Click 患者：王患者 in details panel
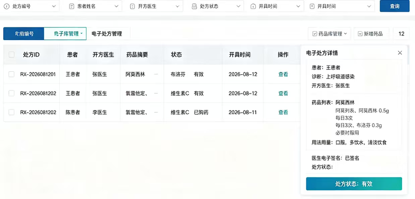 coord(326,68)
